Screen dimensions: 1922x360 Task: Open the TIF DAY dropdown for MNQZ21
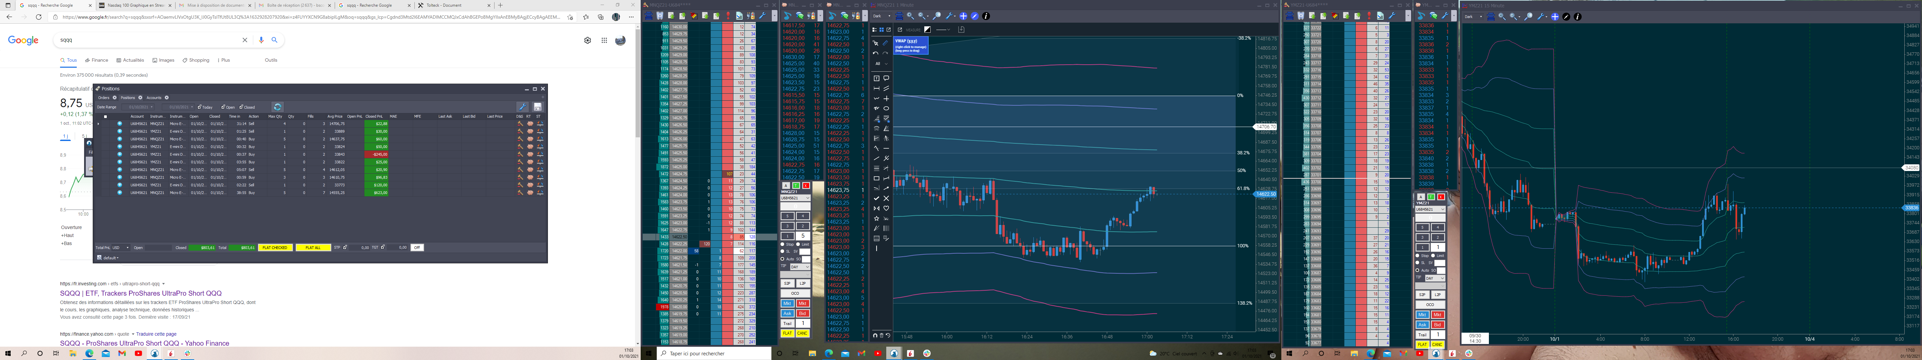pos(800,267)
